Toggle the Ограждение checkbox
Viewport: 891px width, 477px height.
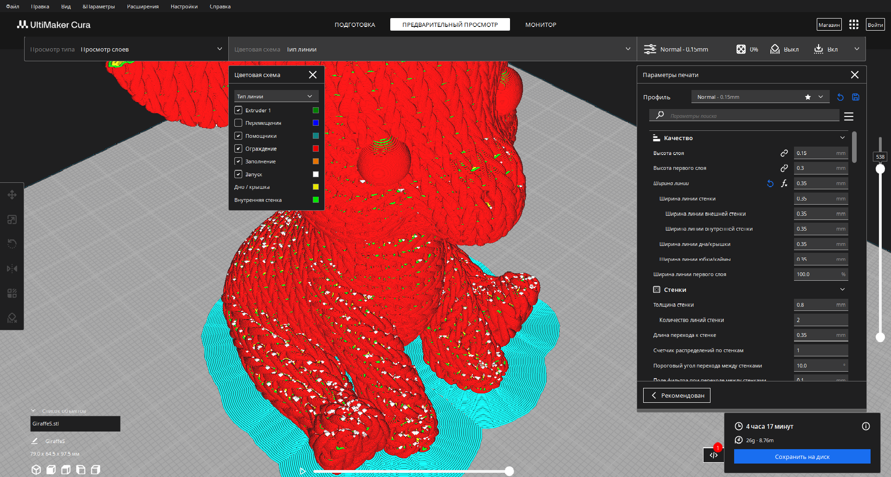tap(238, 148)
